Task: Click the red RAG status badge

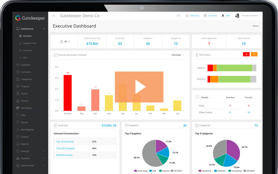Action: tap(246, 54)
